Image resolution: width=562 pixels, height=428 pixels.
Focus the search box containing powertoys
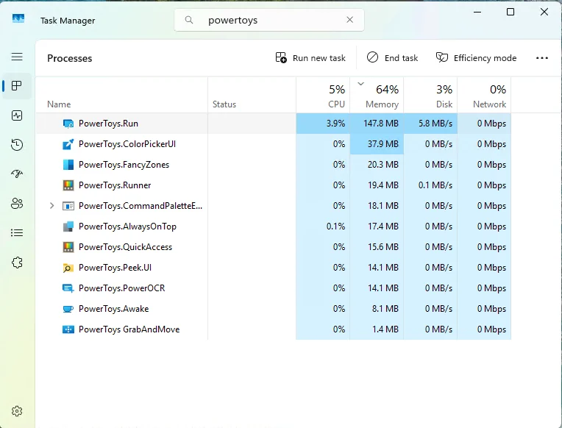point(269,20)
